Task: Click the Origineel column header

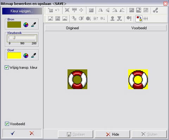Action: point(72,28)
